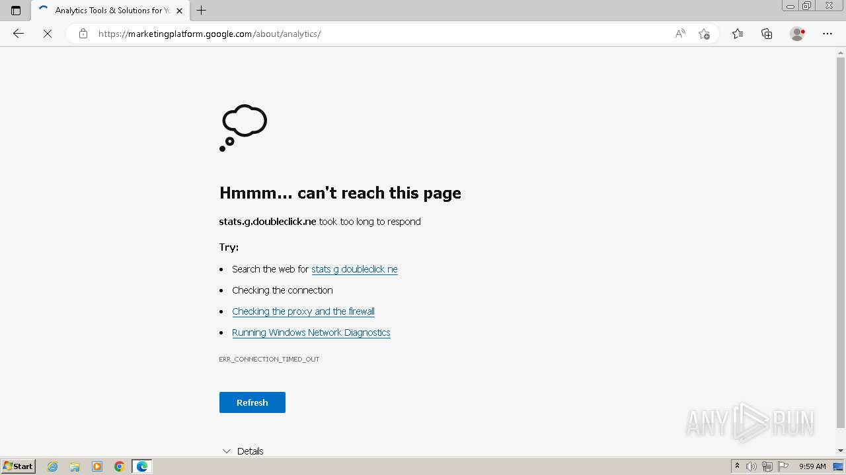Open Checking the proxy and the firewall
The image size is (846, 475).
point(303,311)
